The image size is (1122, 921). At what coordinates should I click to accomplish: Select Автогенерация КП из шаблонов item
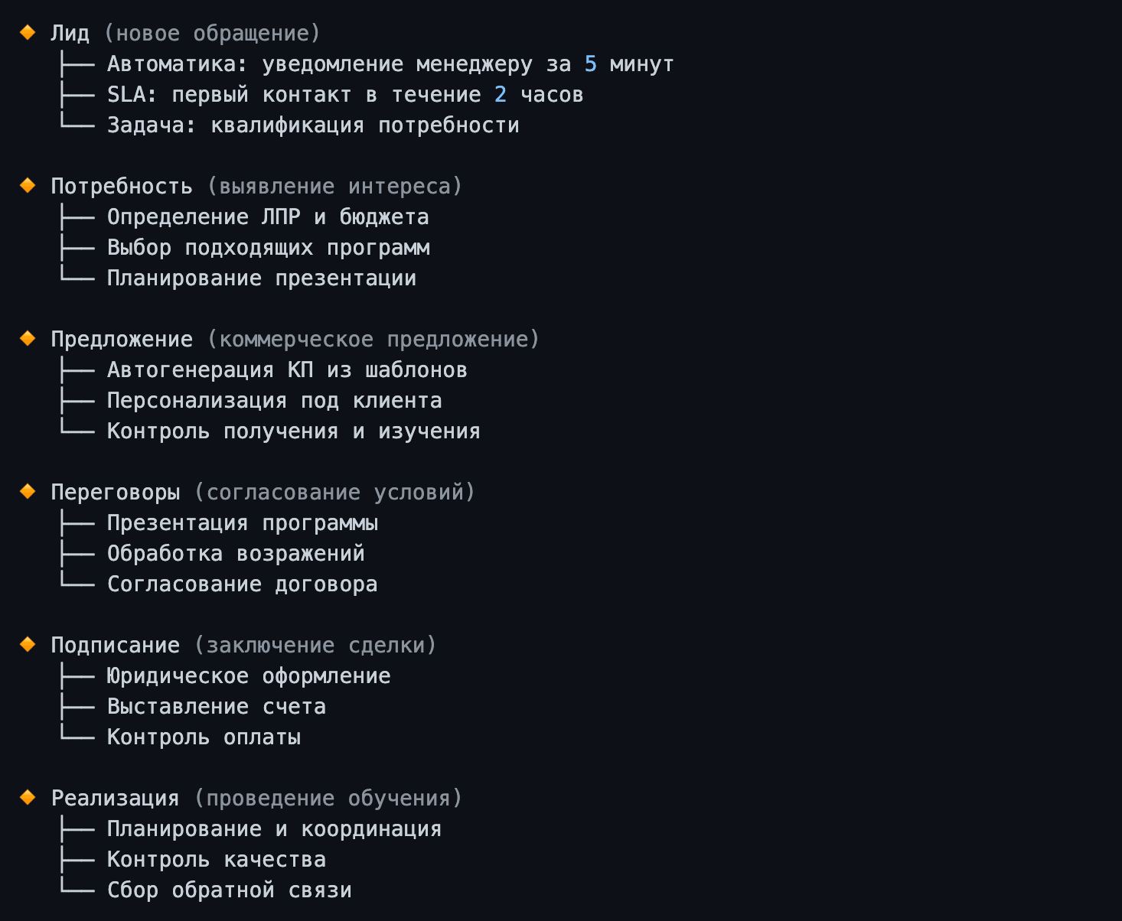pyautogui.click(x=287, y=370)
